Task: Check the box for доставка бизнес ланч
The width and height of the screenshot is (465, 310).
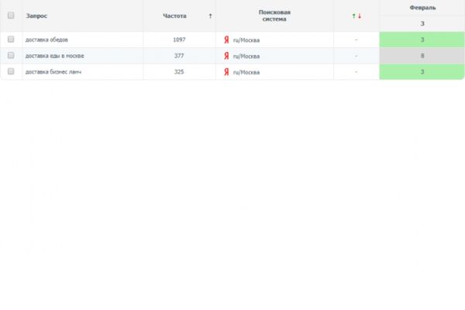Action: pyautogui.click(x=11, y=71)
